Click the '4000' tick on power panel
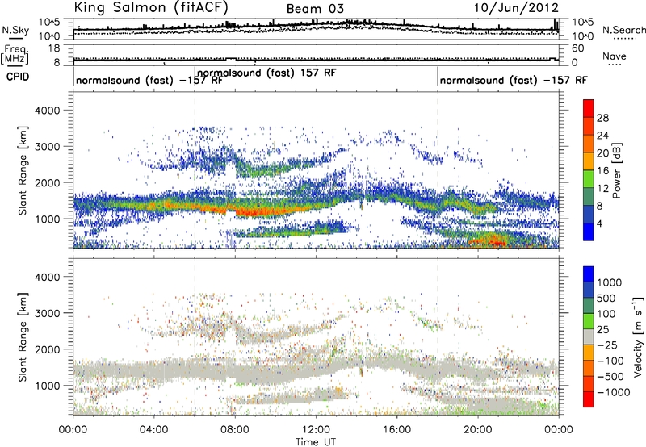This screenshot has width=646, height=447. click(x=47, y=111)
